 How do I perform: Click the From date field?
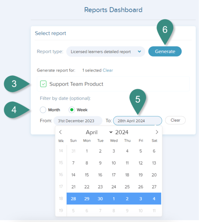[x=78, y=121]
